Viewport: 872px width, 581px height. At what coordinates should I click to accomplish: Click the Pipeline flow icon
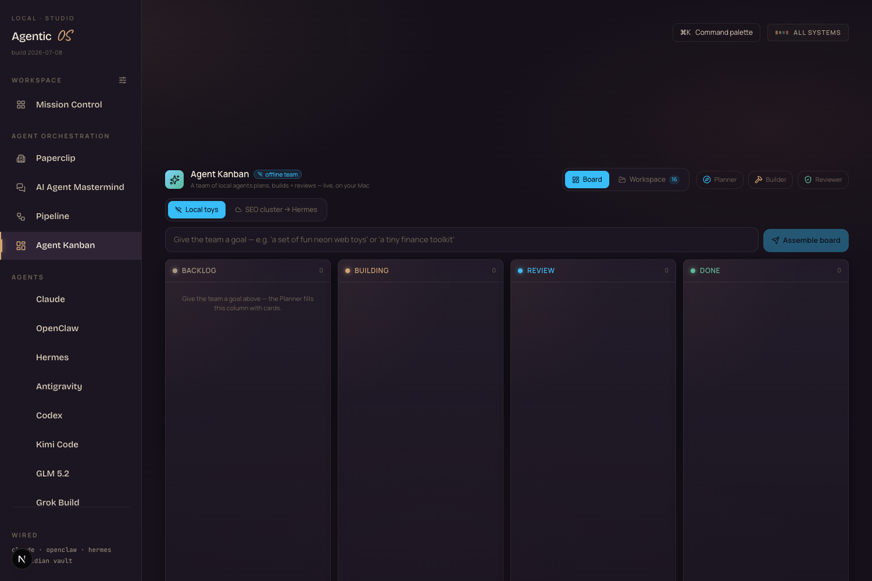click(x=21, y=216)
